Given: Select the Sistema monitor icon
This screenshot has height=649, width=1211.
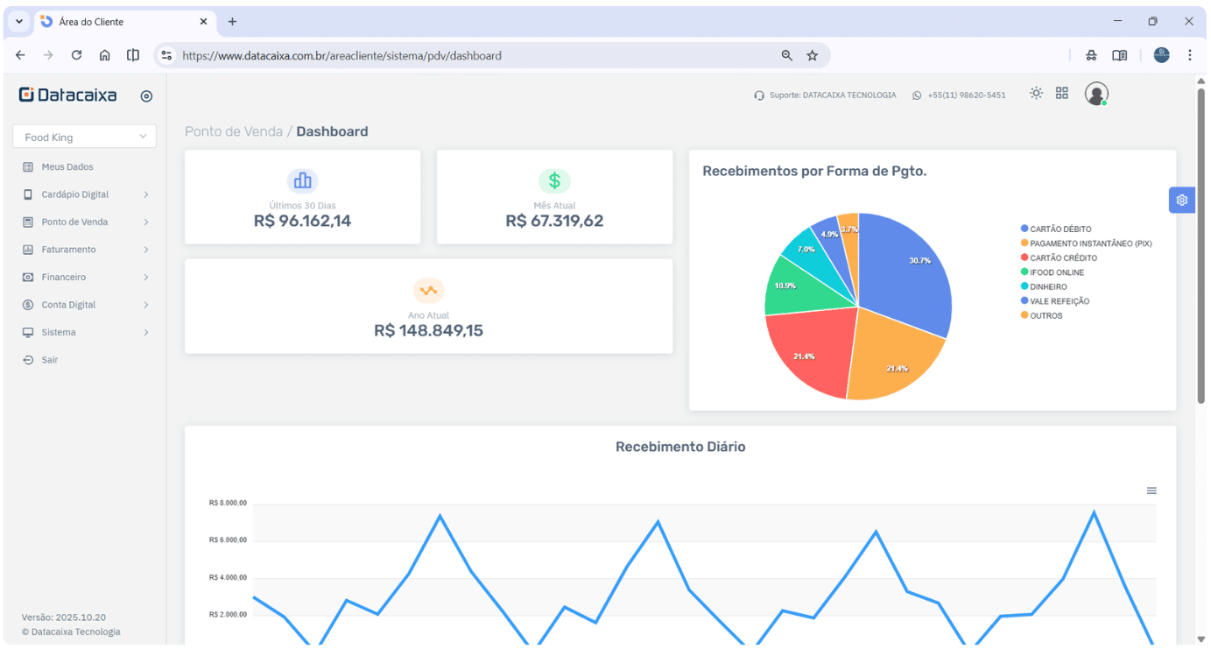Looking at the screenshot, I should [x=29, y=332].
